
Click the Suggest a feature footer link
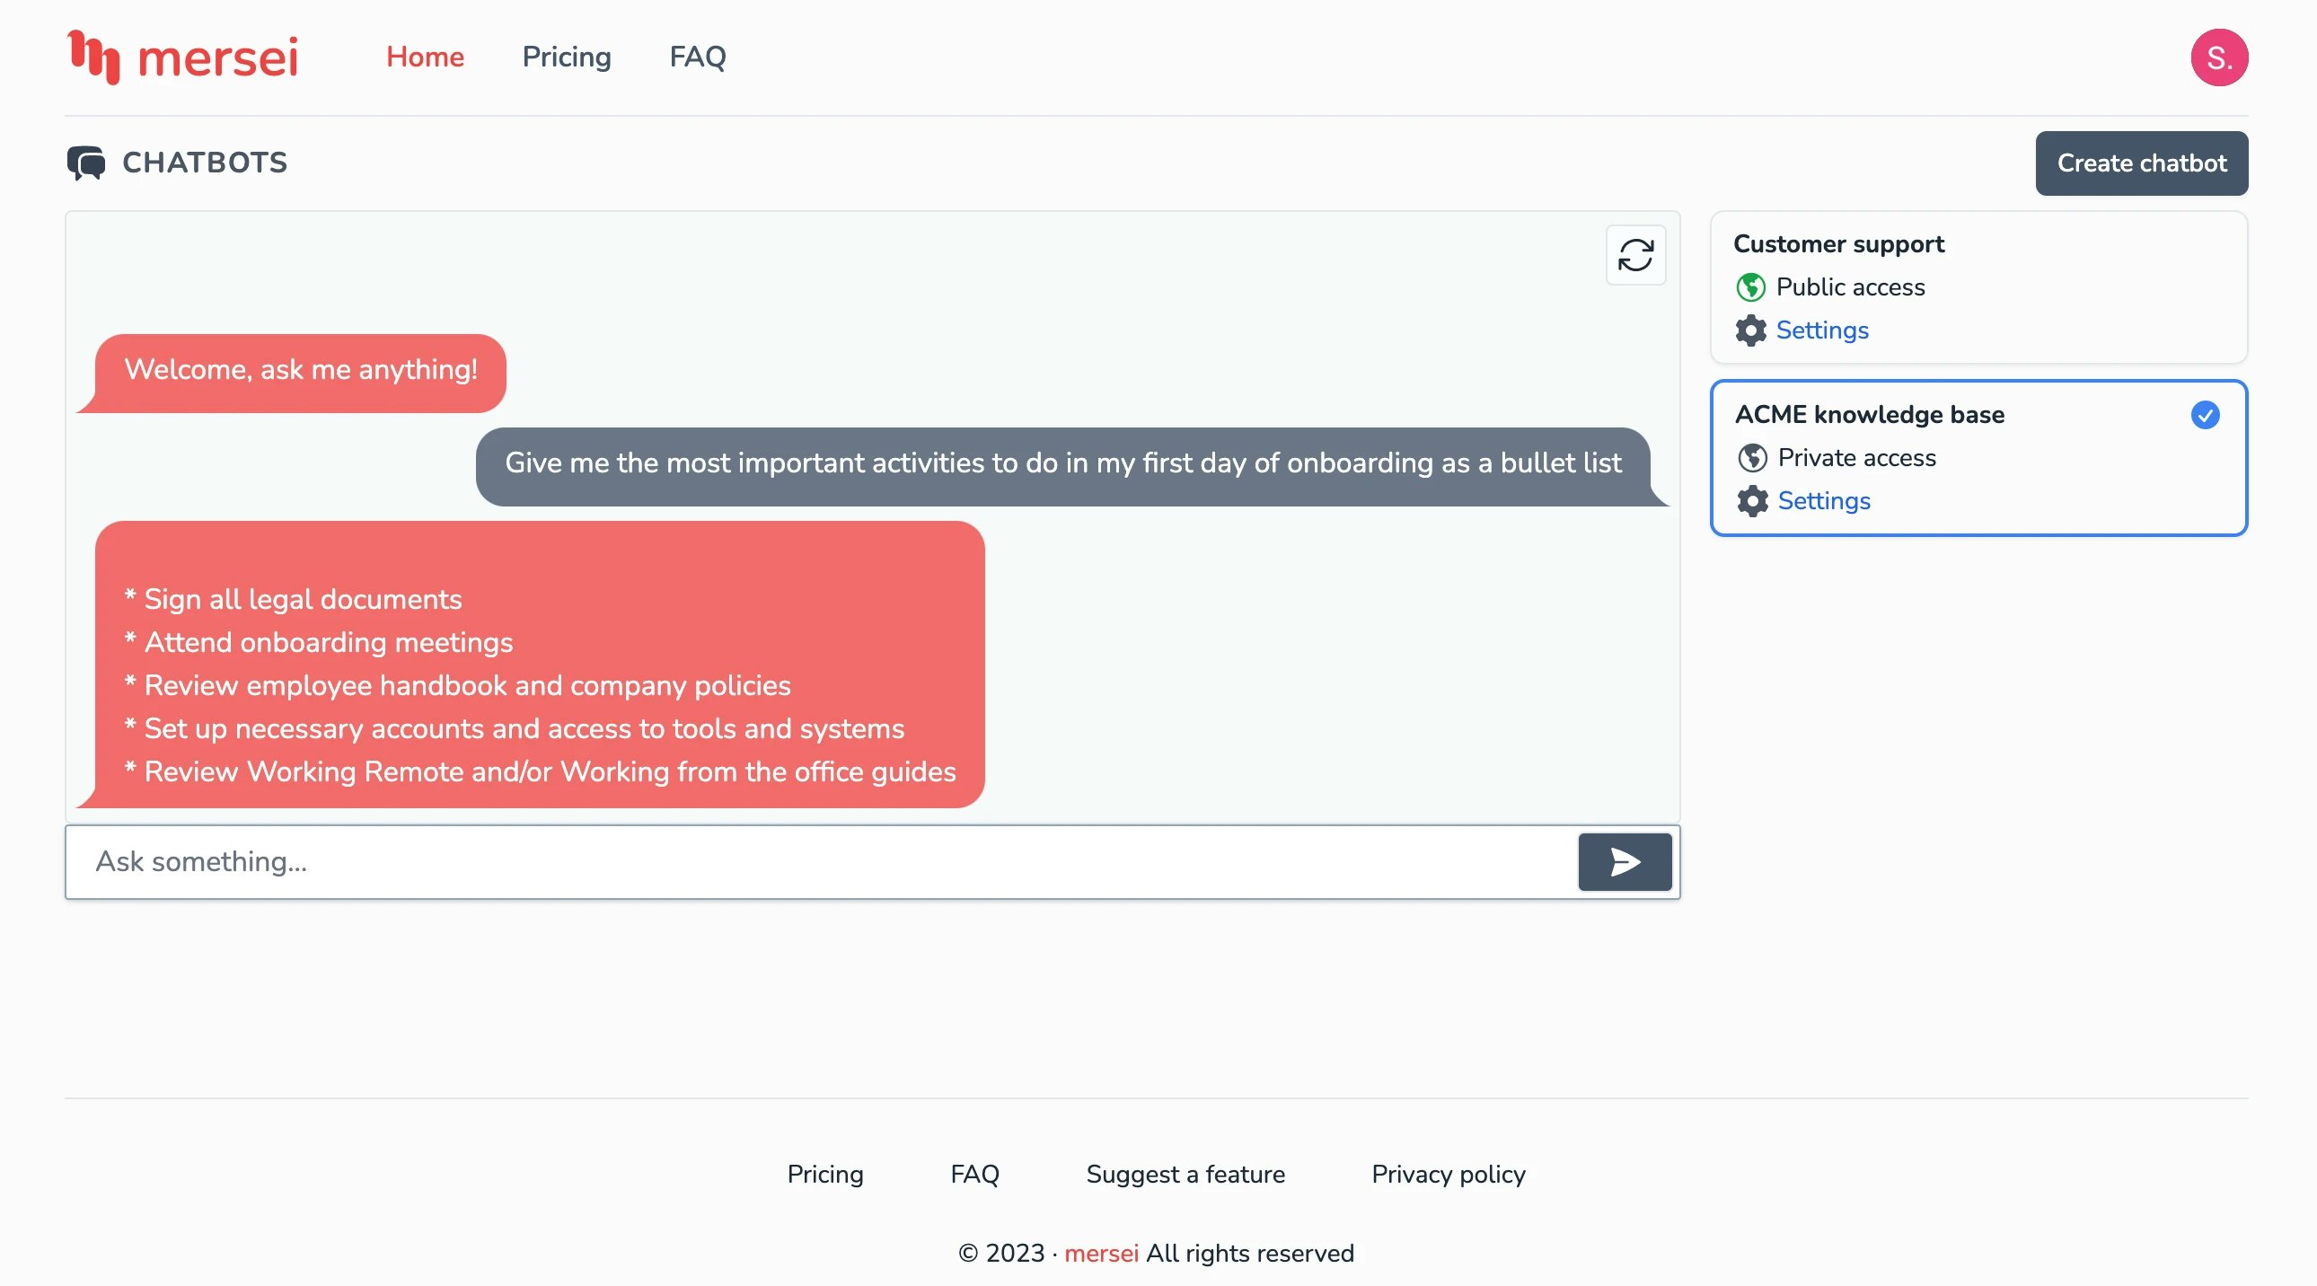pyautogui.click(x=1186, y=1176)
